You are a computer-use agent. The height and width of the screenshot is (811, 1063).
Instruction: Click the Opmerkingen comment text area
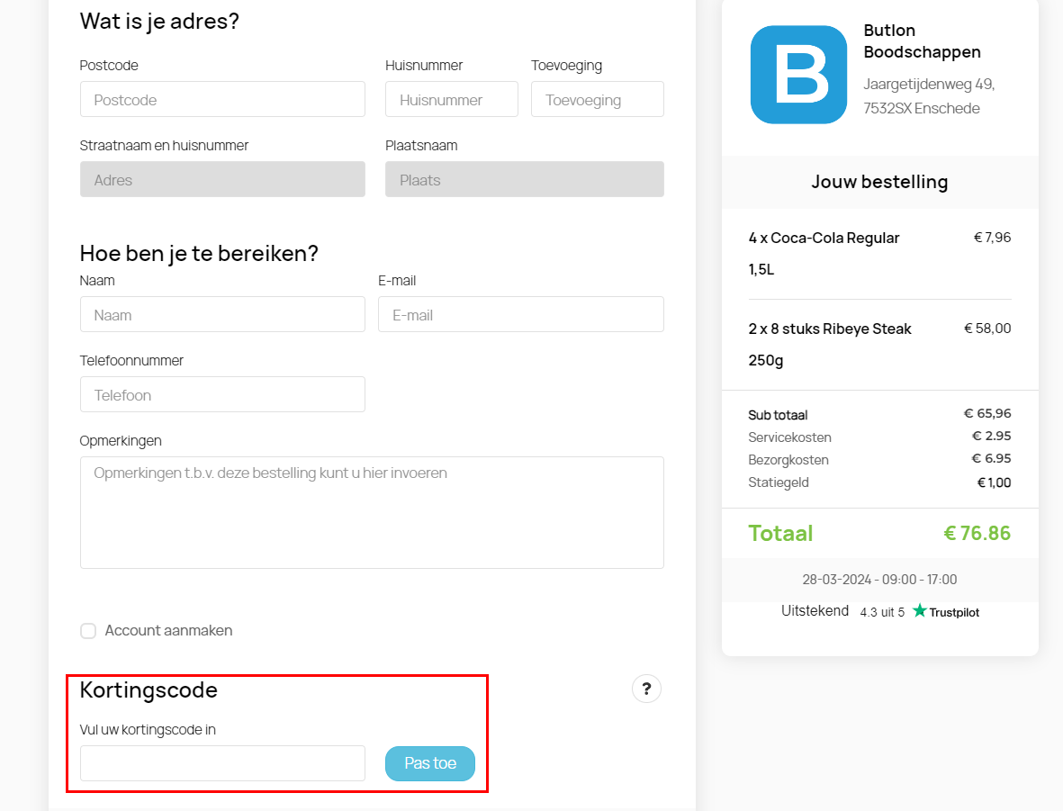(372, 513)
